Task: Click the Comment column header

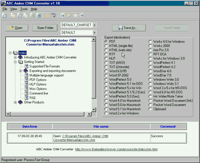Action: 168,127
